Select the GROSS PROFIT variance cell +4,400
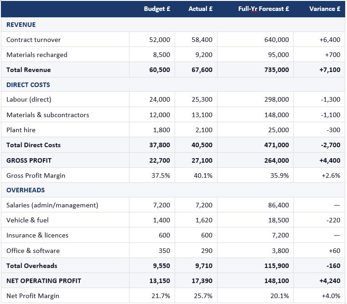This screenshot has width=347, height=304. (329, 160)
